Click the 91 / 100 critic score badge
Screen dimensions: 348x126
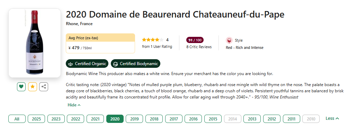click(195, 40)
